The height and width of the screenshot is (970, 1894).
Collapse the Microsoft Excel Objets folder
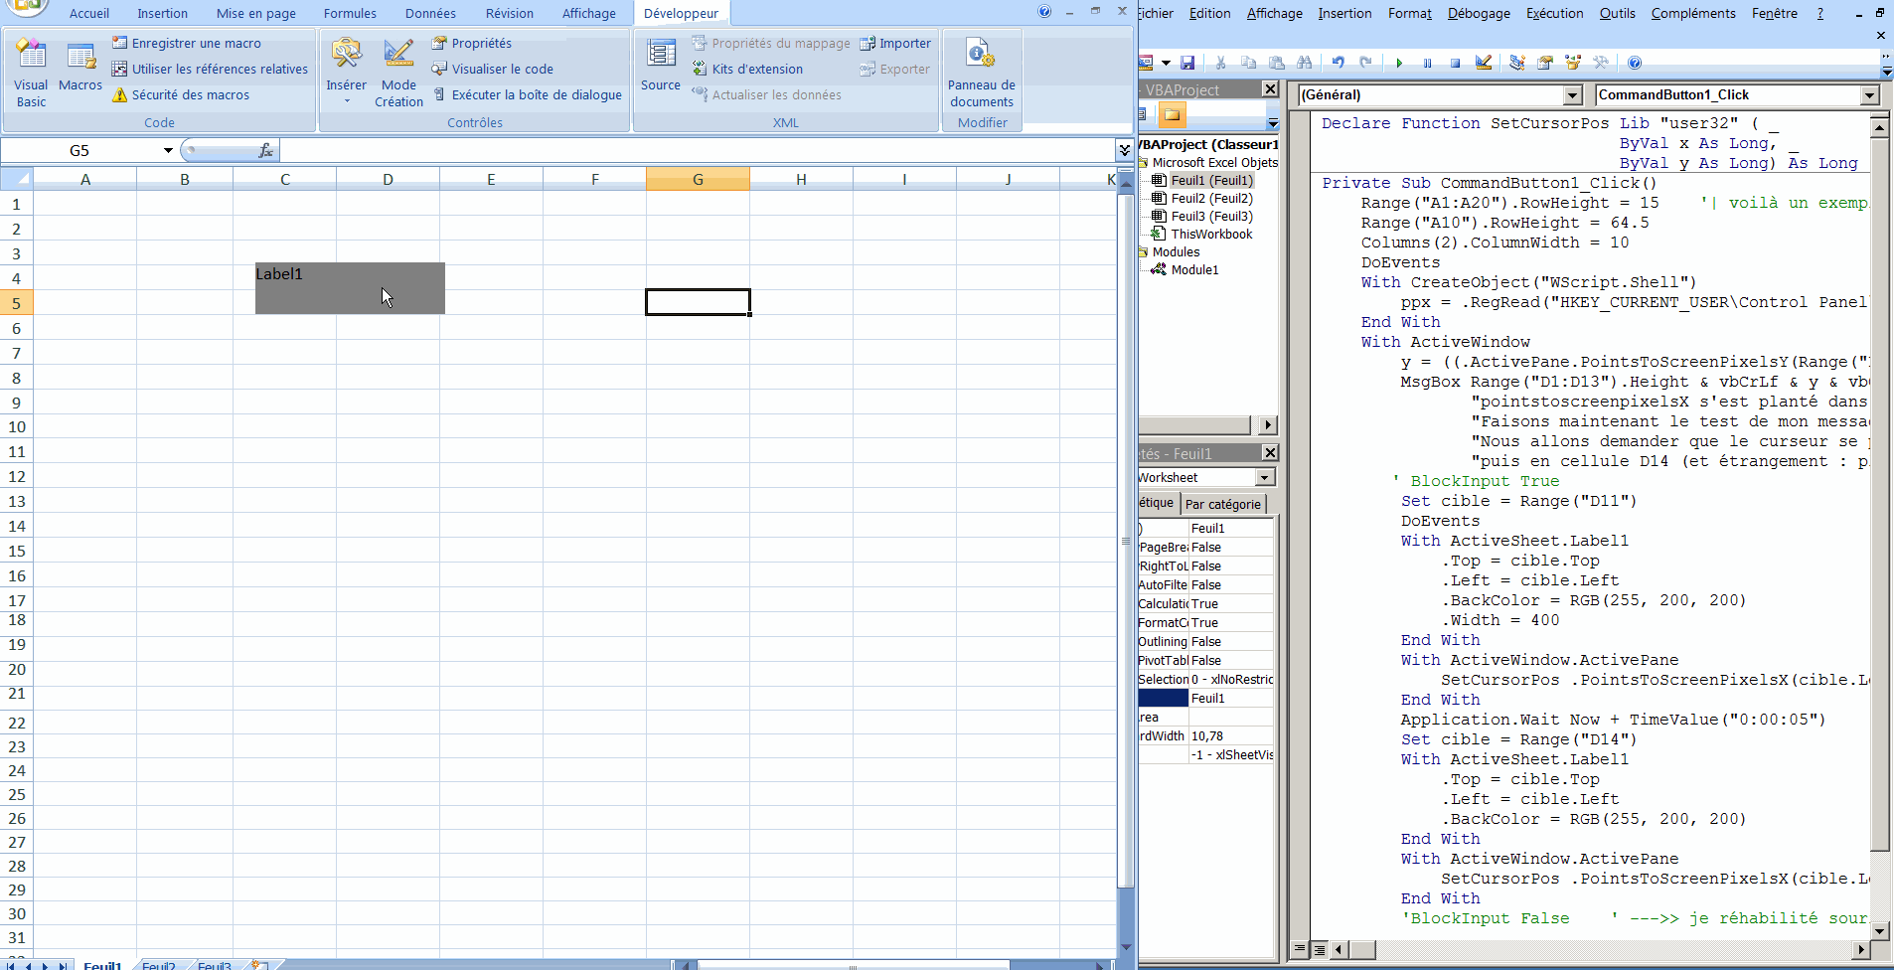tap(1144, 162)
